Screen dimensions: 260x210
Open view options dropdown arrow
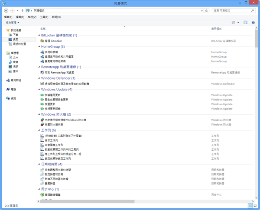point(238,23)
